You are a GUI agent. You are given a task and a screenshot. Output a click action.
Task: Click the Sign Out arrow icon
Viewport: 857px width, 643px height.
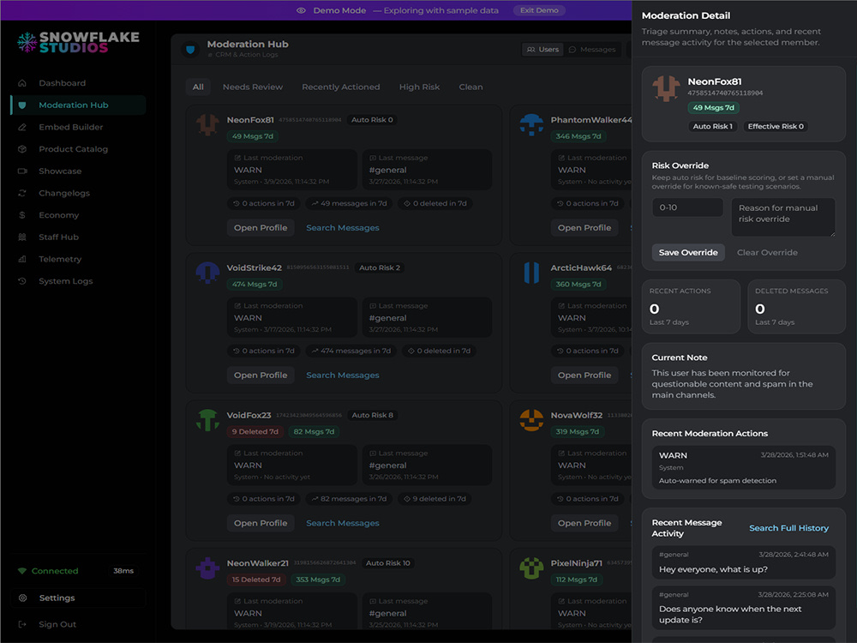pos(22,624)
